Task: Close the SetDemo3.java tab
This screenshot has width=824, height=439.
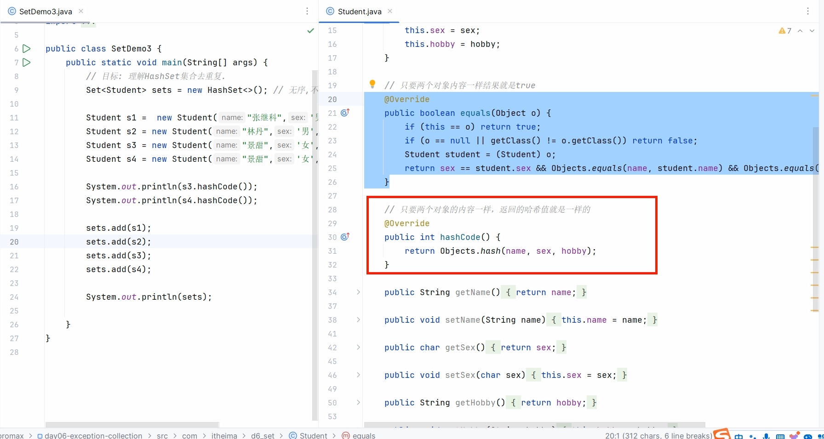Action: coord(81,11)
